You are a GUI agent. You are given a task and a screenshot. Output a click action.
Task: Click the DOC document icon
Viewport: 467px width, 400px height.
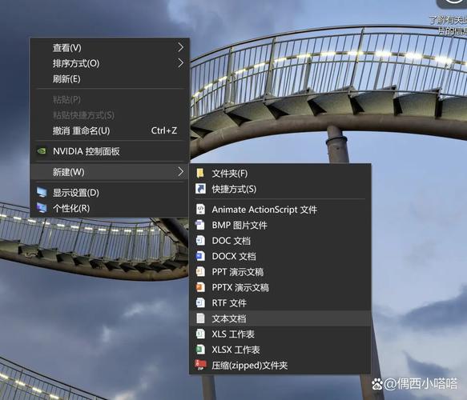coord(200,241)
